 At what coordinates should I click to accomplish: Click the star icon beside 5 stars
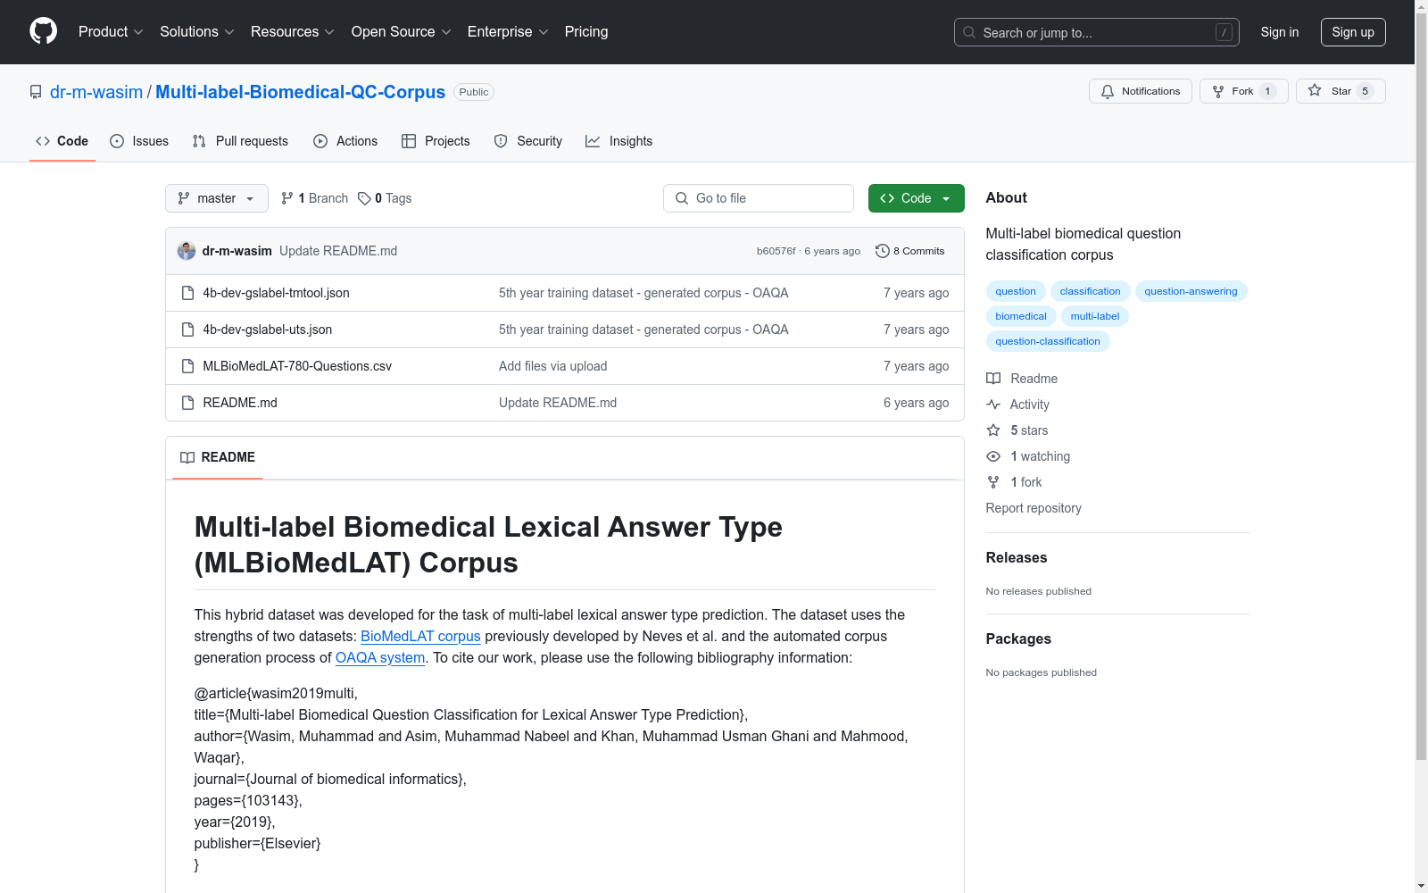click(993, 430)
